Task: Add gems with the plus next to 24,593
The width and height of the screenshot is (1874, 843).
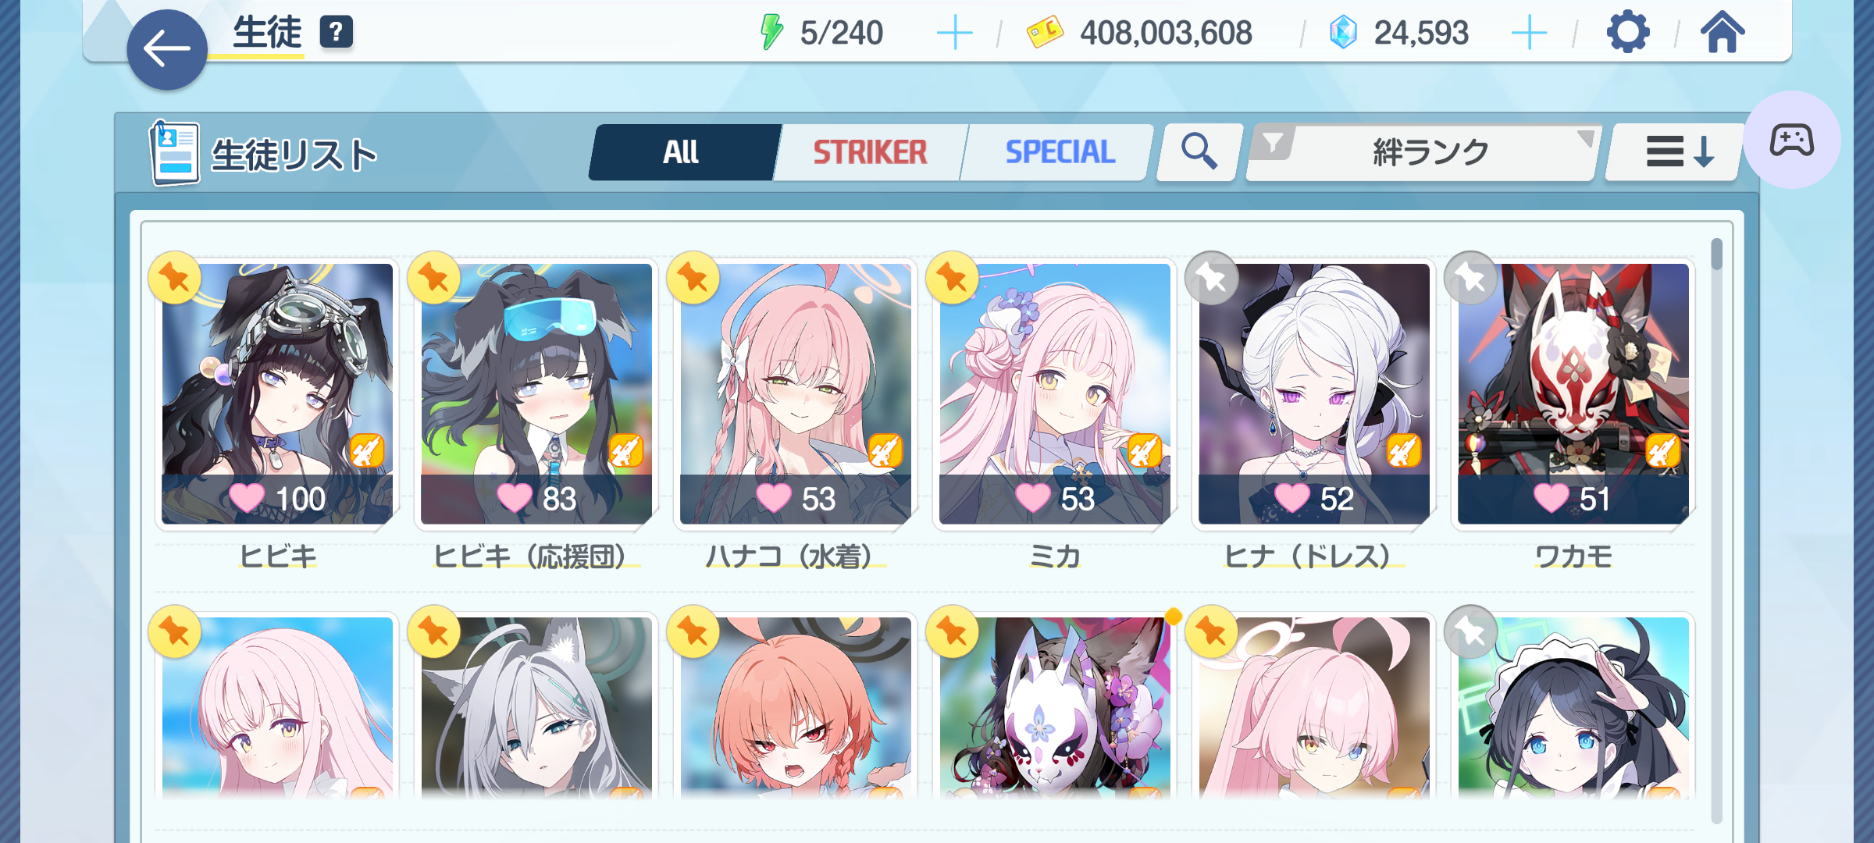Action: (1529, 34)
